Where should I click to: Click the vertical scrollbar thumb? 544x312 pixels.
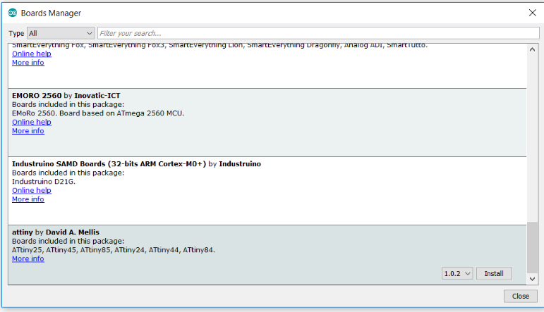[x=532, y=247]
